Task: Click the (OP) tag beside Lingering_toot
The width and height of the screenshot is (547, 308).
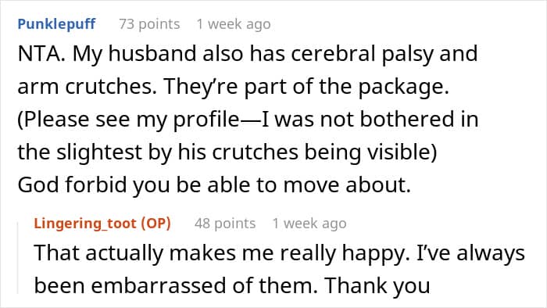Action: (156, 224)
